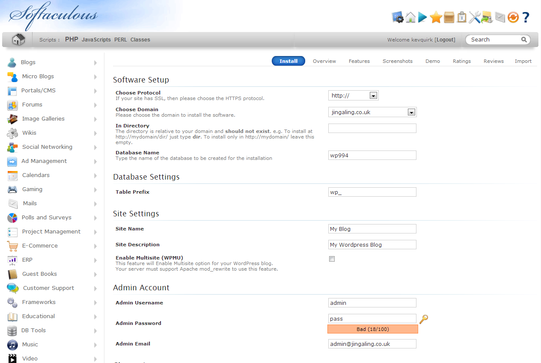541x363 pixels.
Task: Click the orange sync updates icon
Action: pyautogui.click(x=513, y=17)
